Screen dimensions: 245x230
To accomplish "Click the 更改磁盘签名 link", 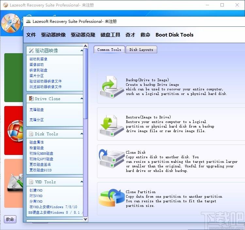I will point(40,164).
